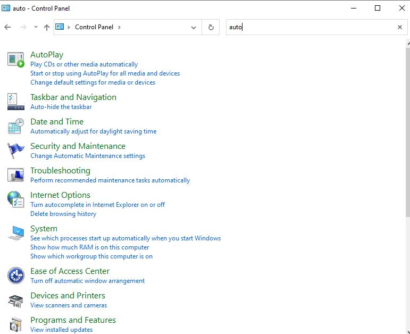Viewport: 410px width, 334px height.
Task: Click the Control Panel title bar icon
Action: point(6,8)
